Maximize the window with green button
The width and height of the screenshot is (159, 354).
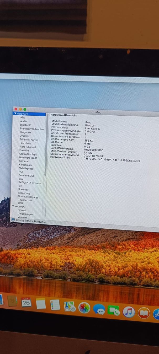pos(25,109)
